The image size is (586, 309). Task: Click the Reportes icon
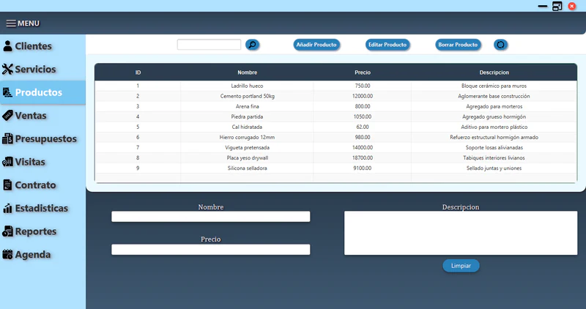(7, 231)
